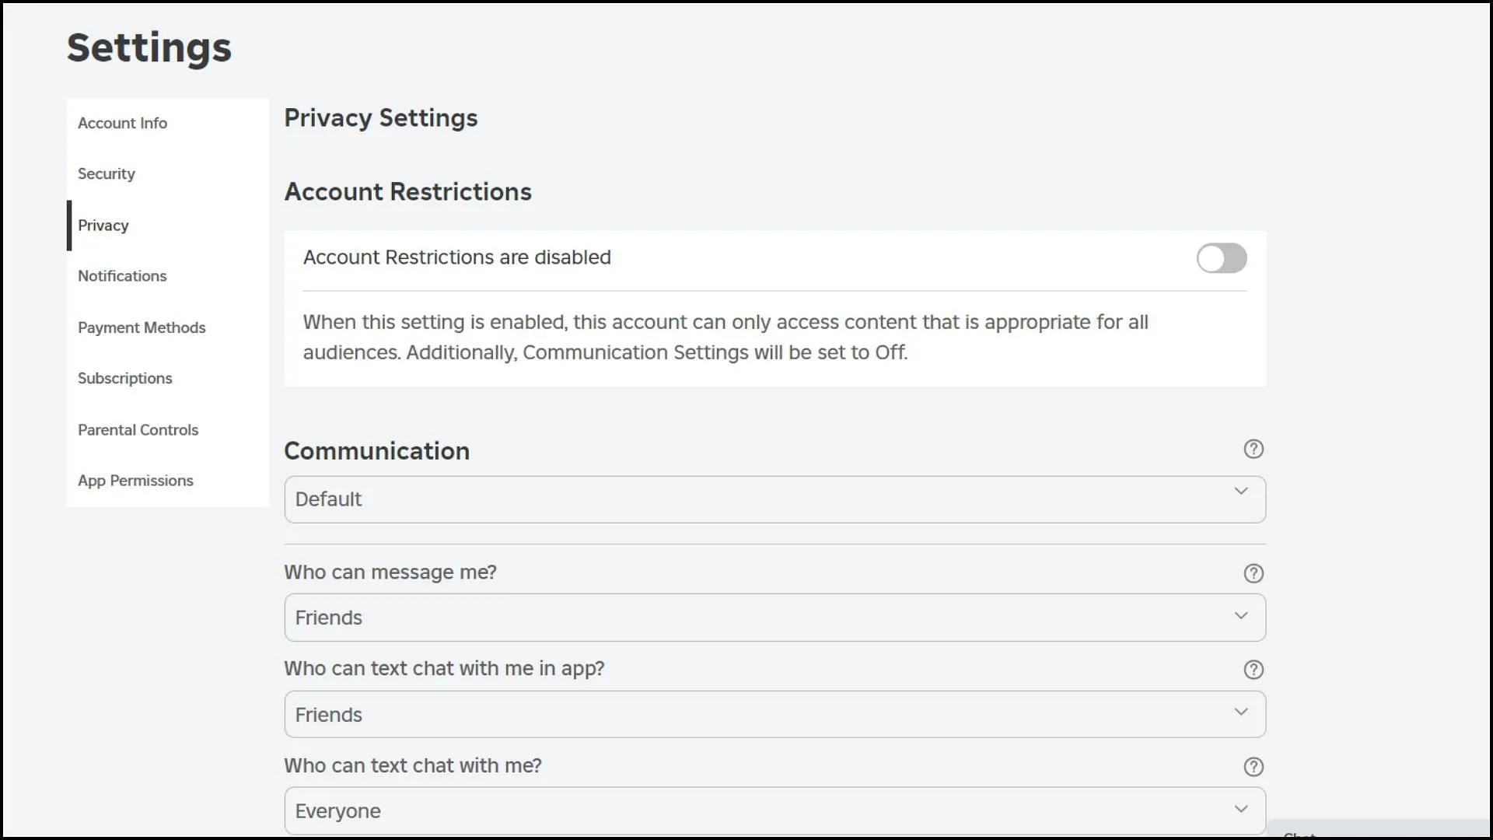Expand the Communication dropdown
Image resolution: width=1493 pixels, height=840 pixels.
point(774,499)
